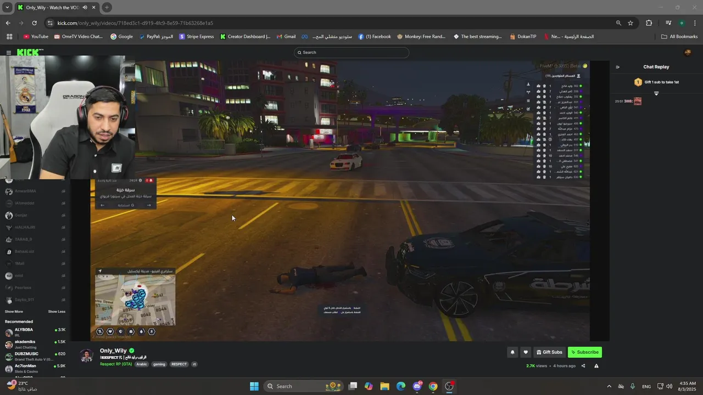Follow channel with the heart button

[526, 352]
